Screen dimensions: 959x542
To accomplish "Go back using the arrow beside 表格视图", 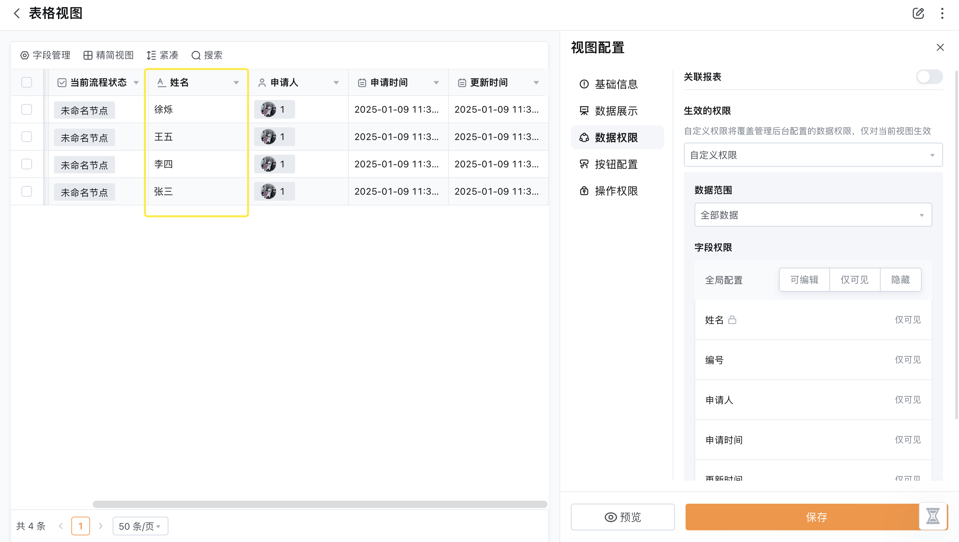I will tap(17, 13).
